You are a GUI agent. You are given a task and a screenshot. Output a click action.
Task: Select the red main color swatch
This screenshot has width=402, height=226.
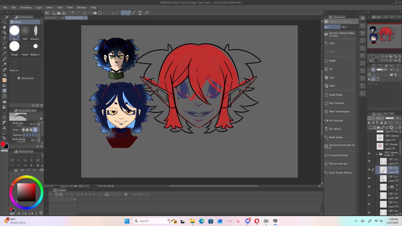tap(3, 144)
